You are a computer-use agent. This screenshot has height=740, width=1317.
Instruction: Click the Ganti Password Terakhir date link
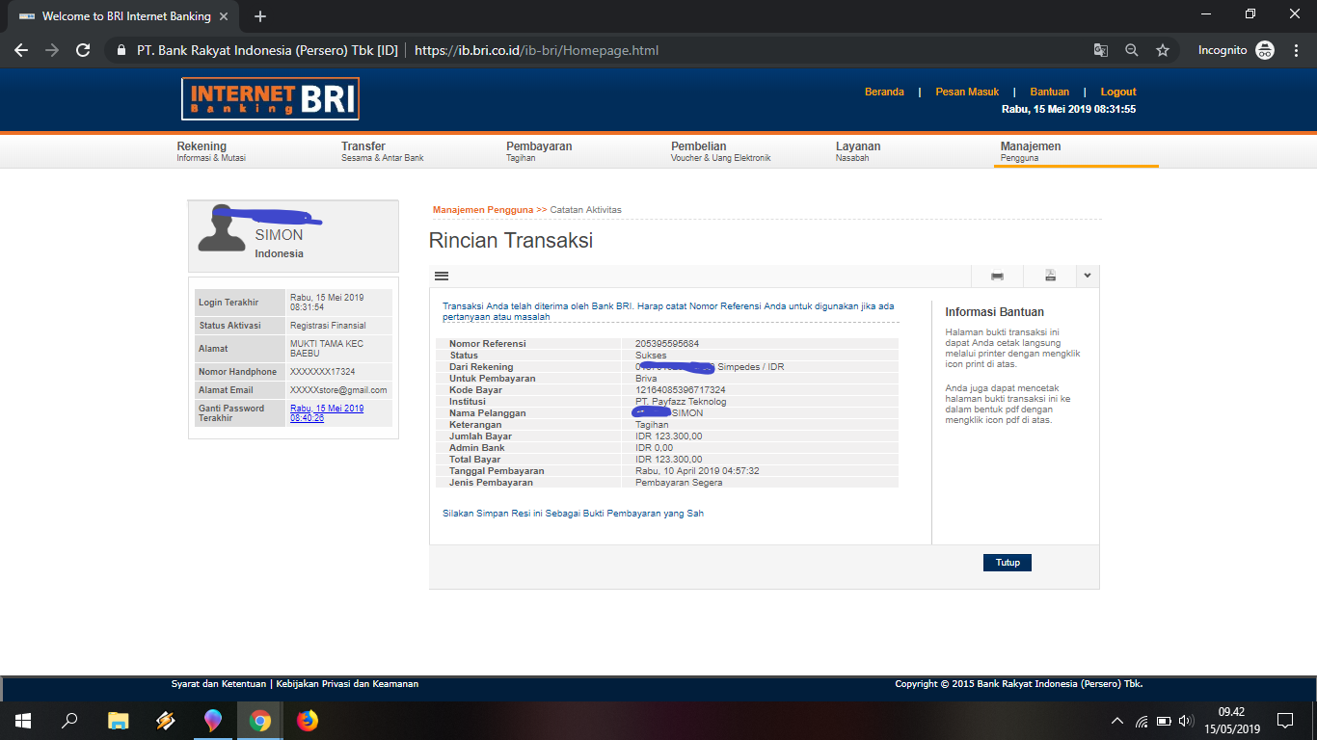pyautogui.click(x=327, y=413)
